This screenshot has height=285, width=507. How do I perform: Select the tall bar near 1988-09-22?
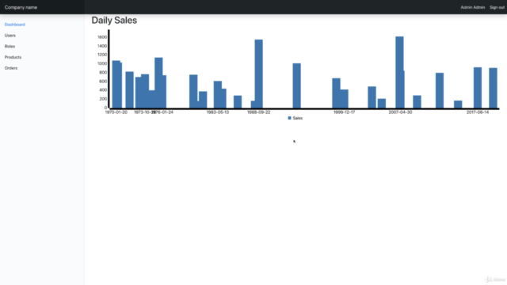pyautogui.click(x=259, y=74)
